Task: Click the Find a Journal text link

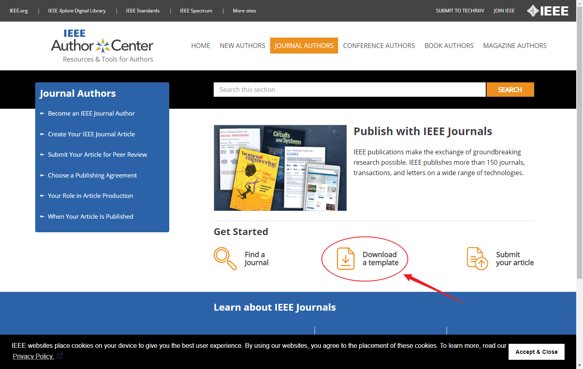Action: pos(256,259)
